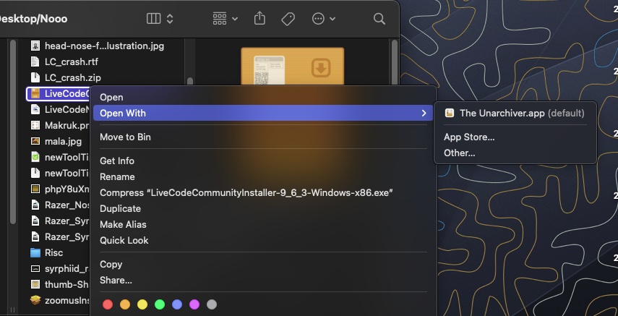Click the LC_crash.rtf document icon

(x=35, y=62)
